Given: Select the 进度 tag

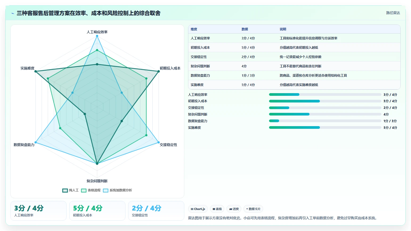Looking at the screenshot, I should click(x=234, y=209).
